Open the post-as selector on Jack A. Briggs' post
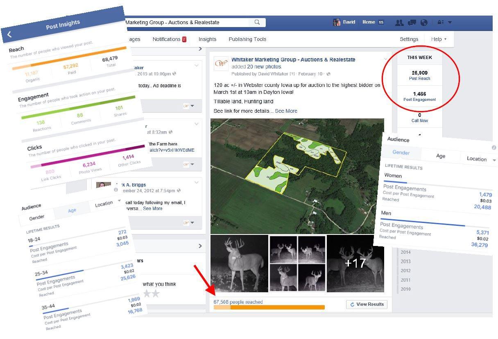 [x=189, y=223]
